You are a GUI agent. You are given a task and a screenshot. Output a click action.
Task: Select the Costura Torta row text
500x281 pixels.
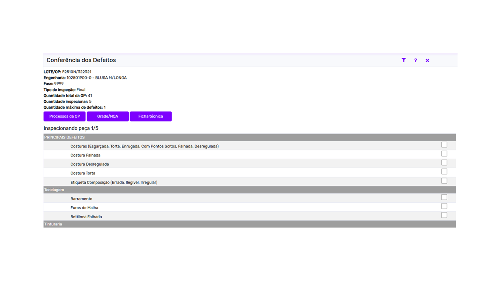tap(83, 173)
